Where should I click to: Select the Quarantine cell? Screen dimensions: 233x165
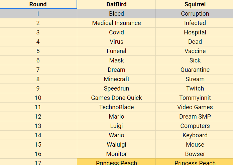pos(194,70)
